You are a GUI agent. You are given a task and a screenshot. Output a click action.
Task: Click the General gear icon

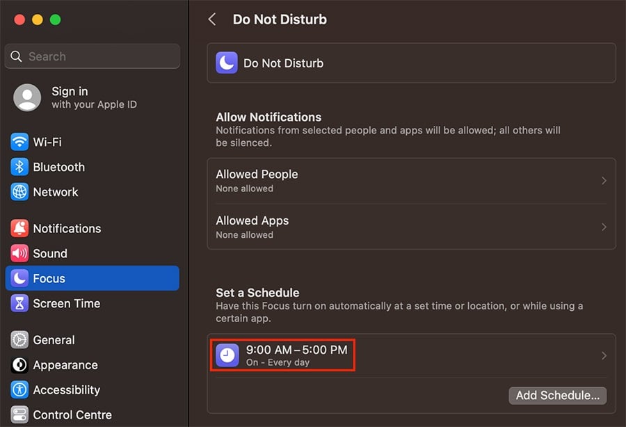tap(19, 340)
